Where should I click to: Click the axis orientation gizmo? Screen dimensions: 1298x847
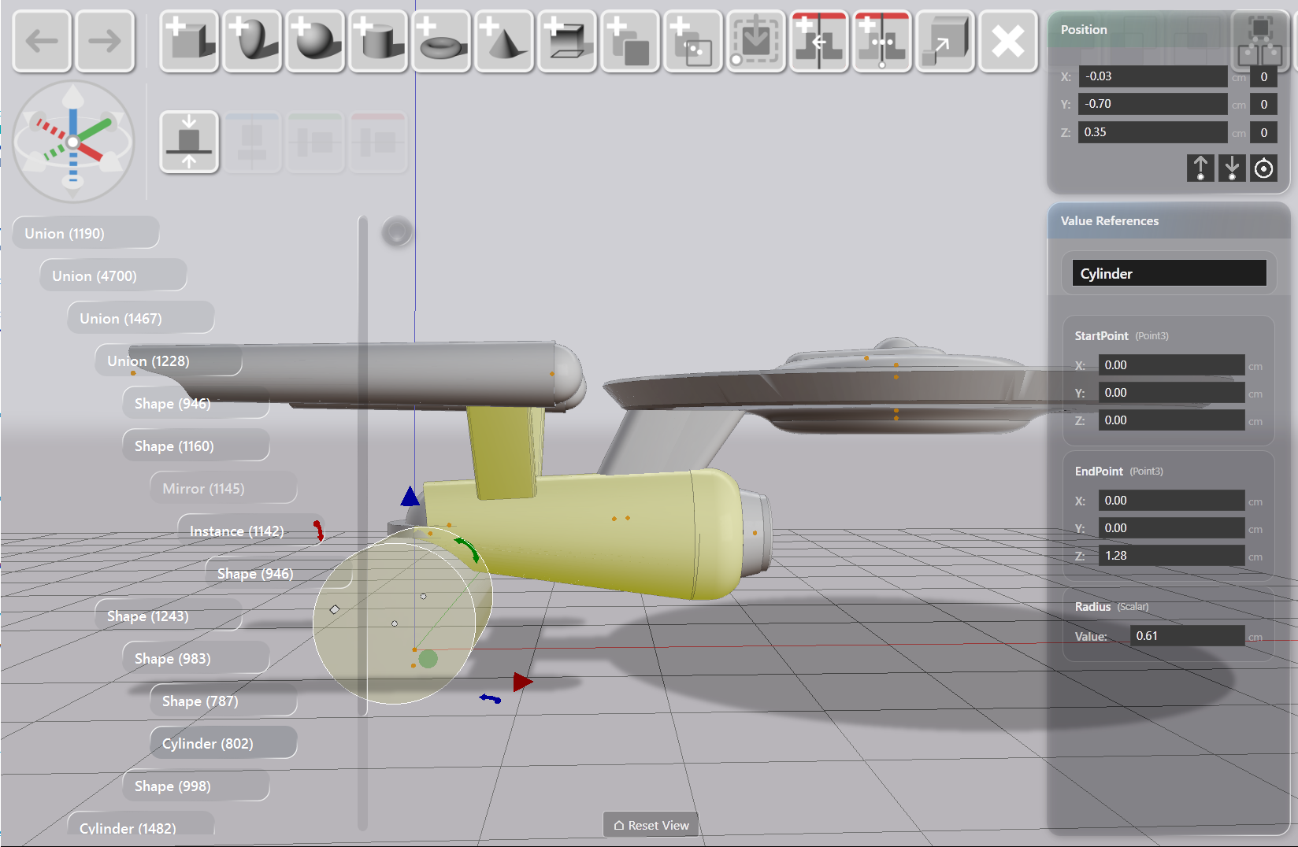coord(73,142)
